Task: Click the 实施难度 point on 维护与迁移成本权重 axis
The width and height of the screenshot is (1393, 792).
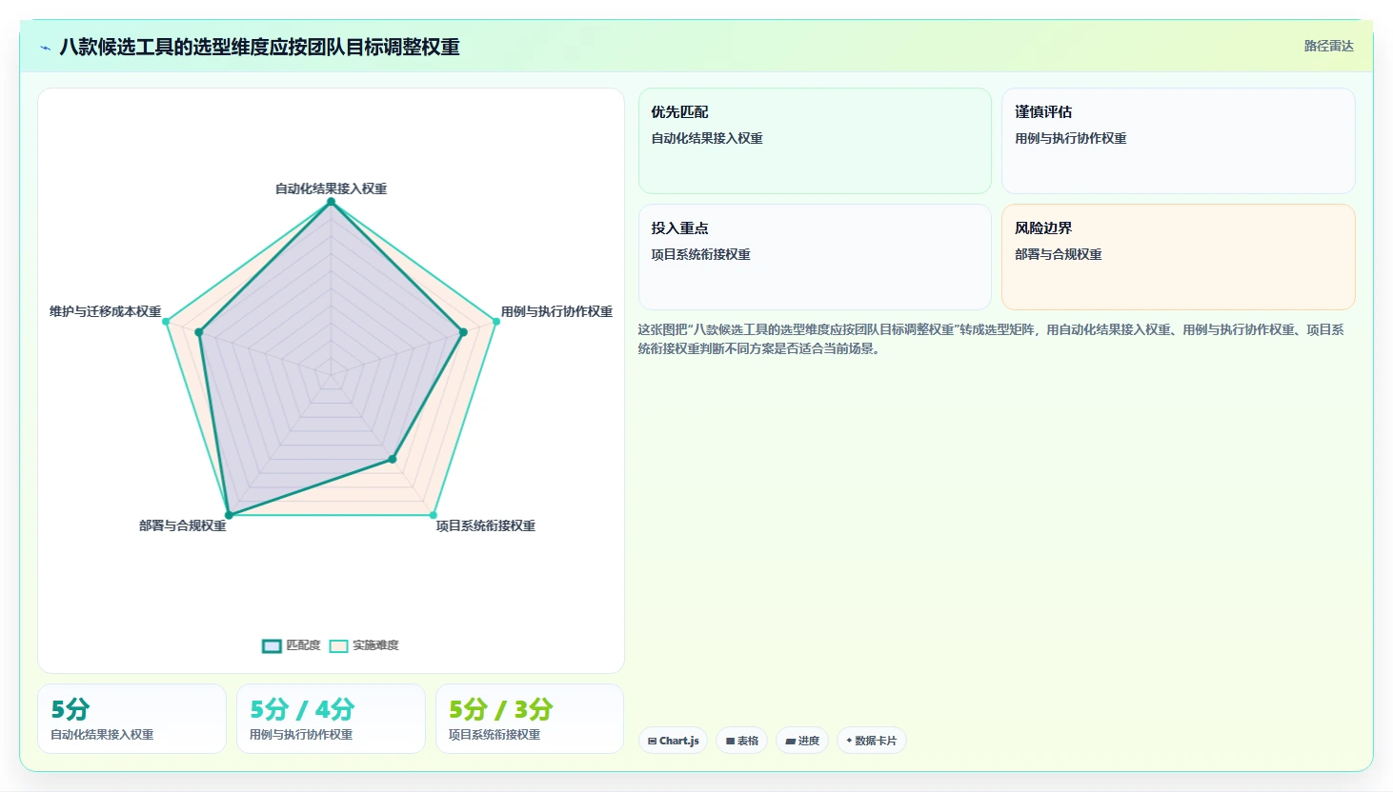Action: [167, 322]
